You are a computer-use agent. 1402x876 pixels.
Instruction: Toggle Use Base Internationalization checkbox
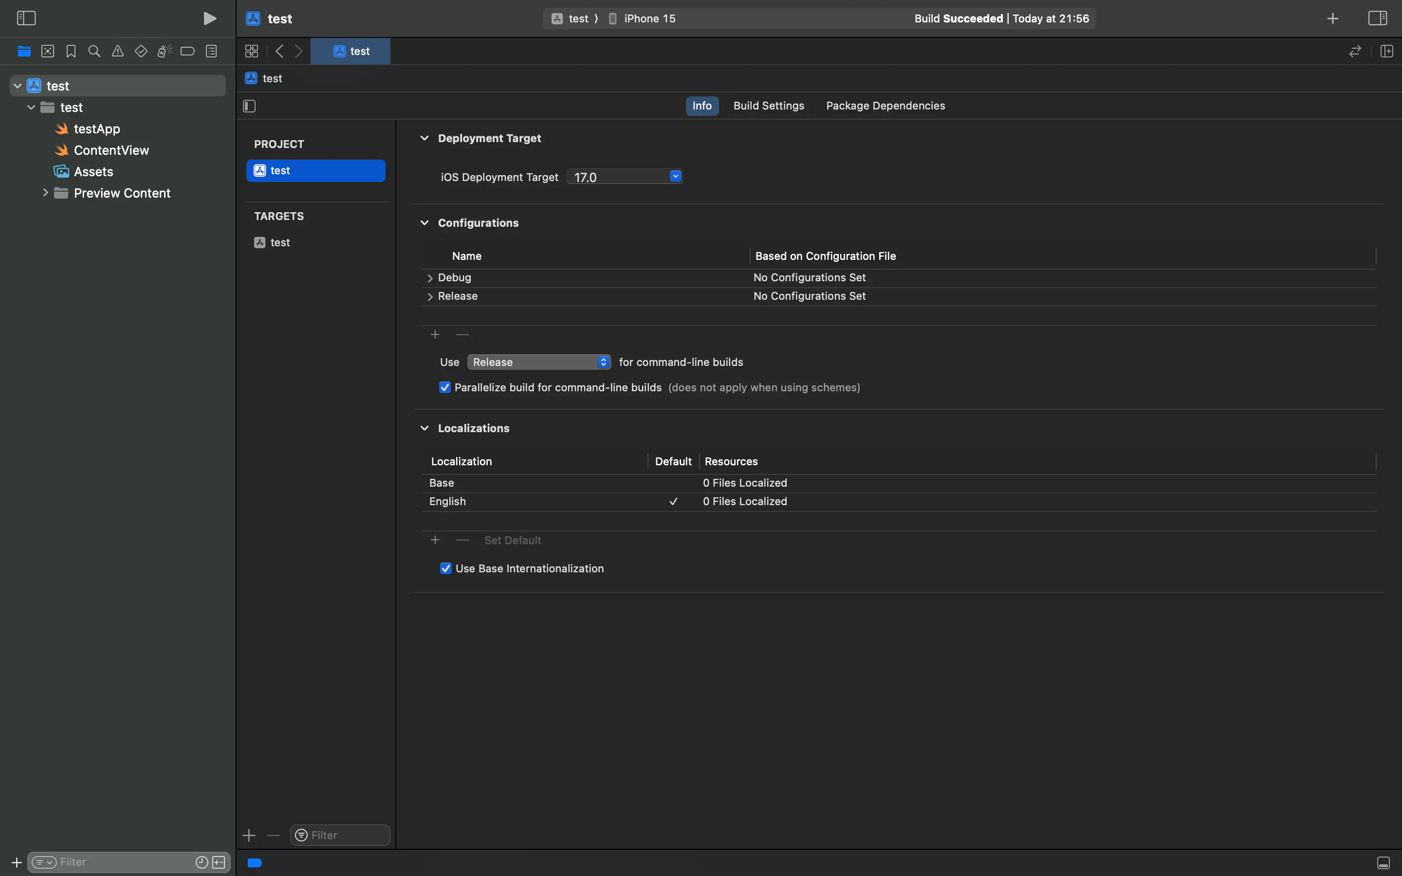(x=445, y=568)
